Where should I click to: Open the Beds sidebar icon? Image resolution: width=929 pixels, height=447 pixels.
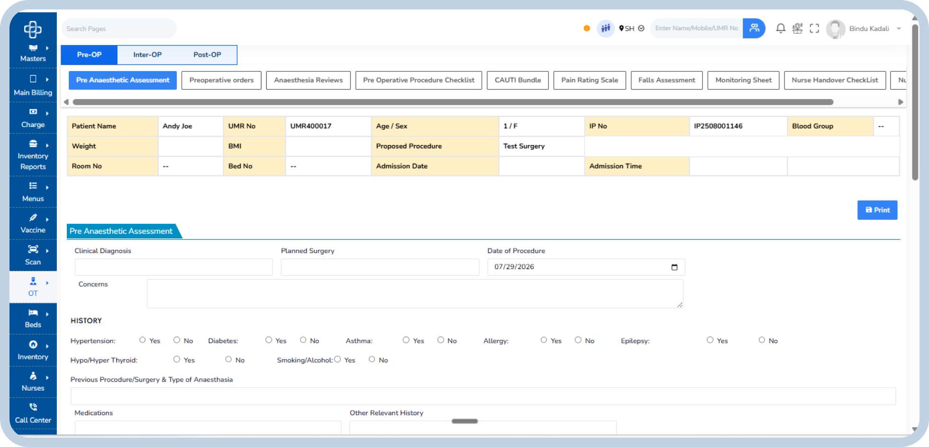click(x=33, y=312)
